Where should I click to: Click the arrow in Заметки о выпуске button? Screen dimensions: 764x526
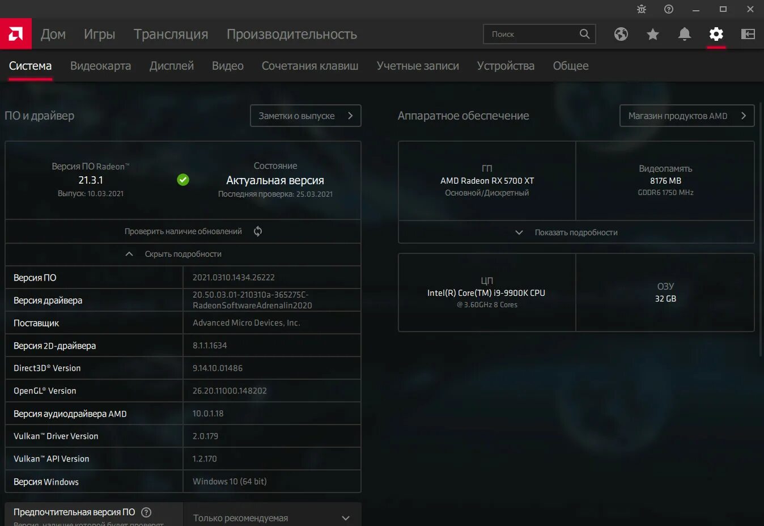click(350, 116)
